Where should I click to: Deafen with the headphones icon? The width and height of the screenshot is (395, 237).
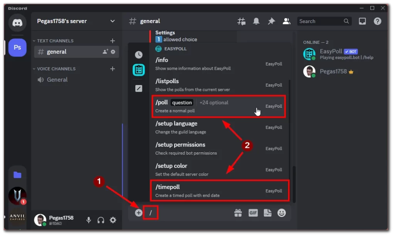(x=101, y=220)
